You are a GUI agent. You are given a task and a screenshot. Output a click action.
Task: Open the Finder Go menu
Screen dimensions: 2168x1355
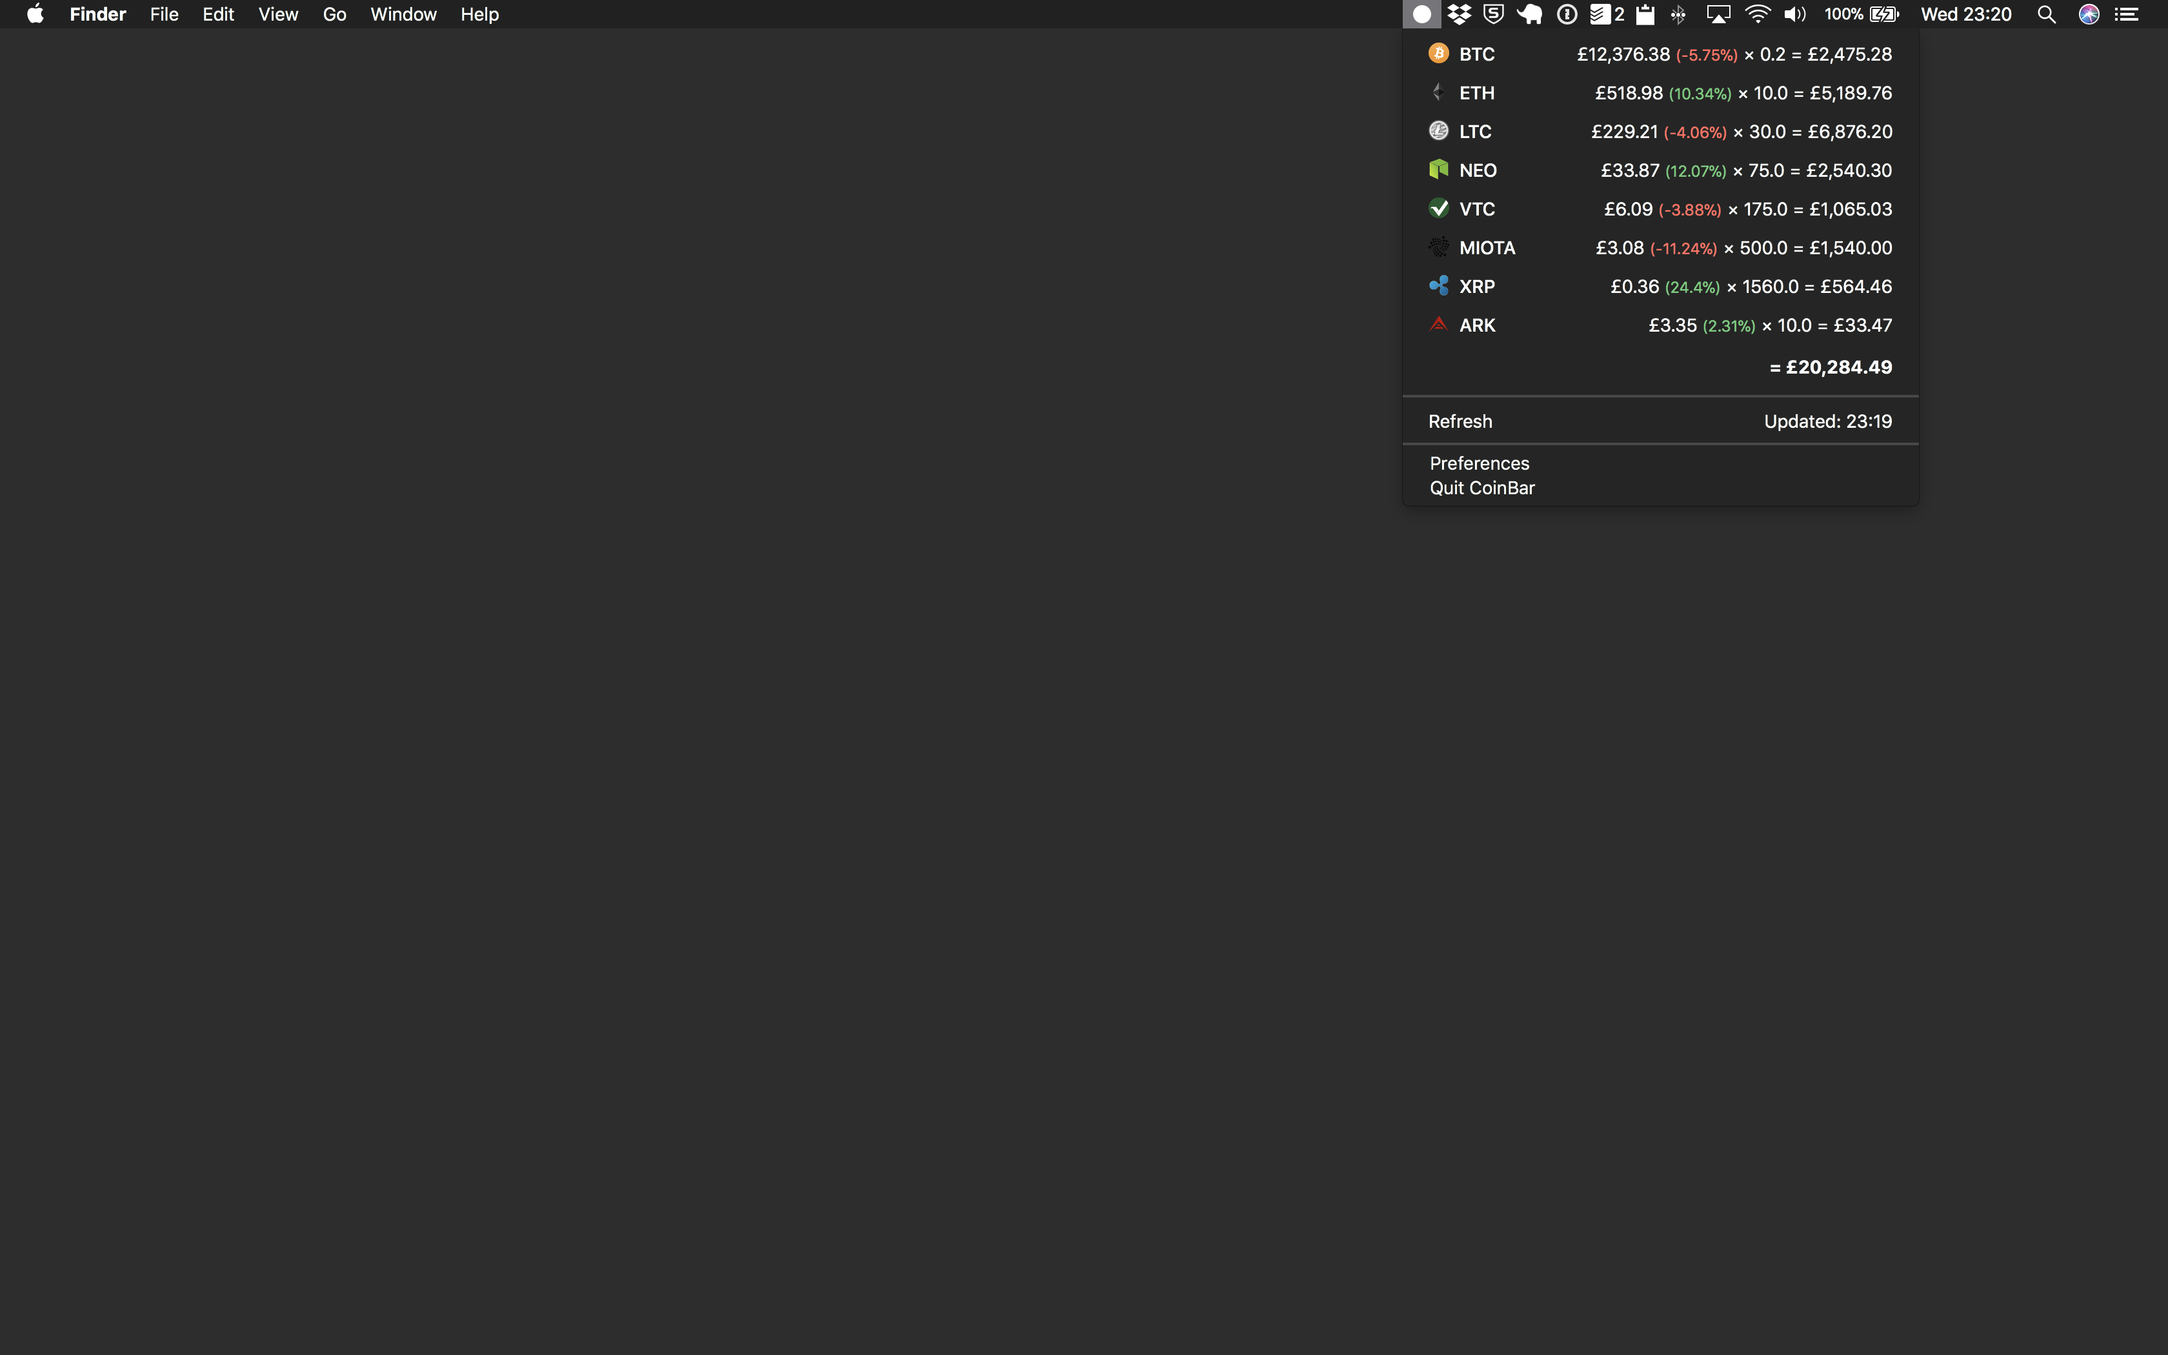(334, 14)
